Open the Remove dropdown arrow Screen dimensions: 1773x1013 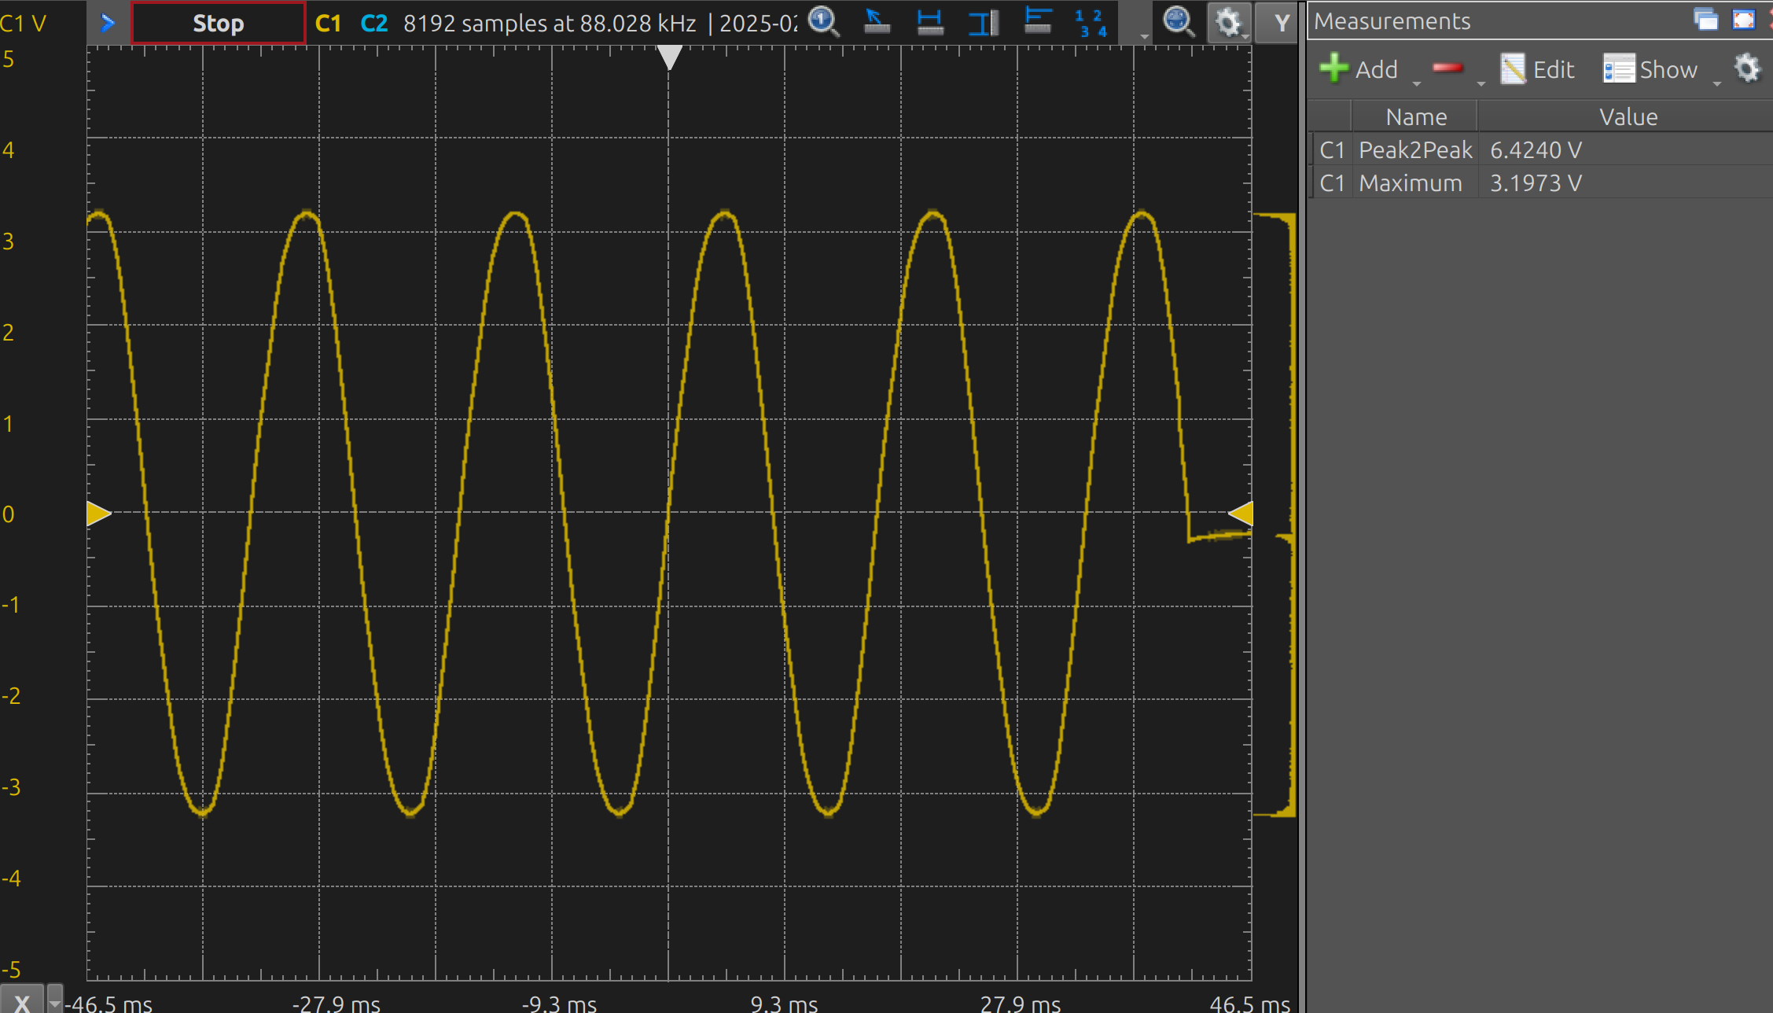[x=1481, y=82]
